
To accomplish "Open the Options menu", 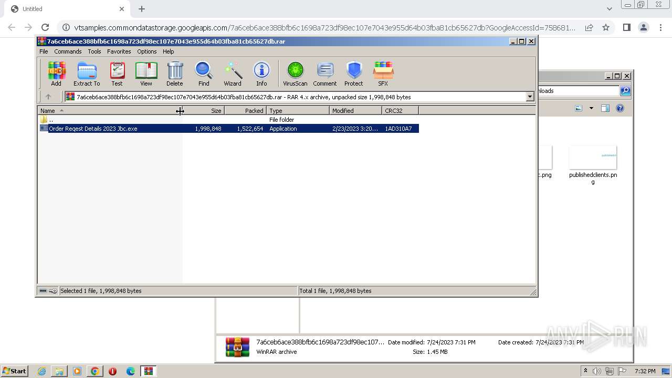I will (147, 51).
